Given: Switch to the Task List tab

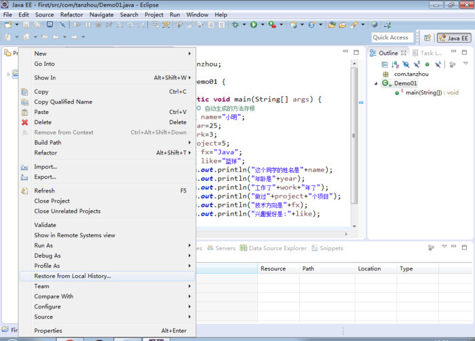Looking at the screenshot, I should [427, 54].
